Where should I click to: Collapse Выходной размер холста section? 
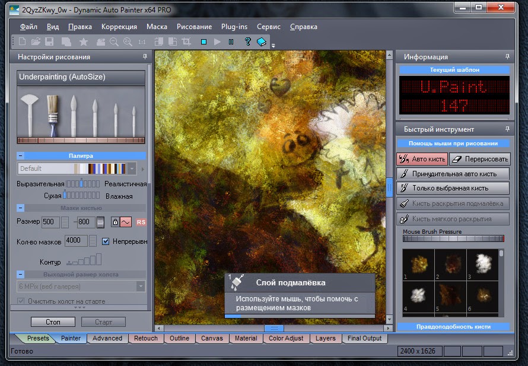pyautogui.click(x=20, y=274)
